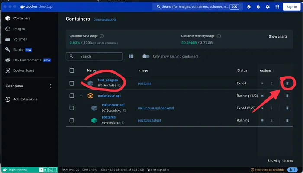Click Show charts
The width and height of the screenshot is (303, 173).
(x=278, y=36)
